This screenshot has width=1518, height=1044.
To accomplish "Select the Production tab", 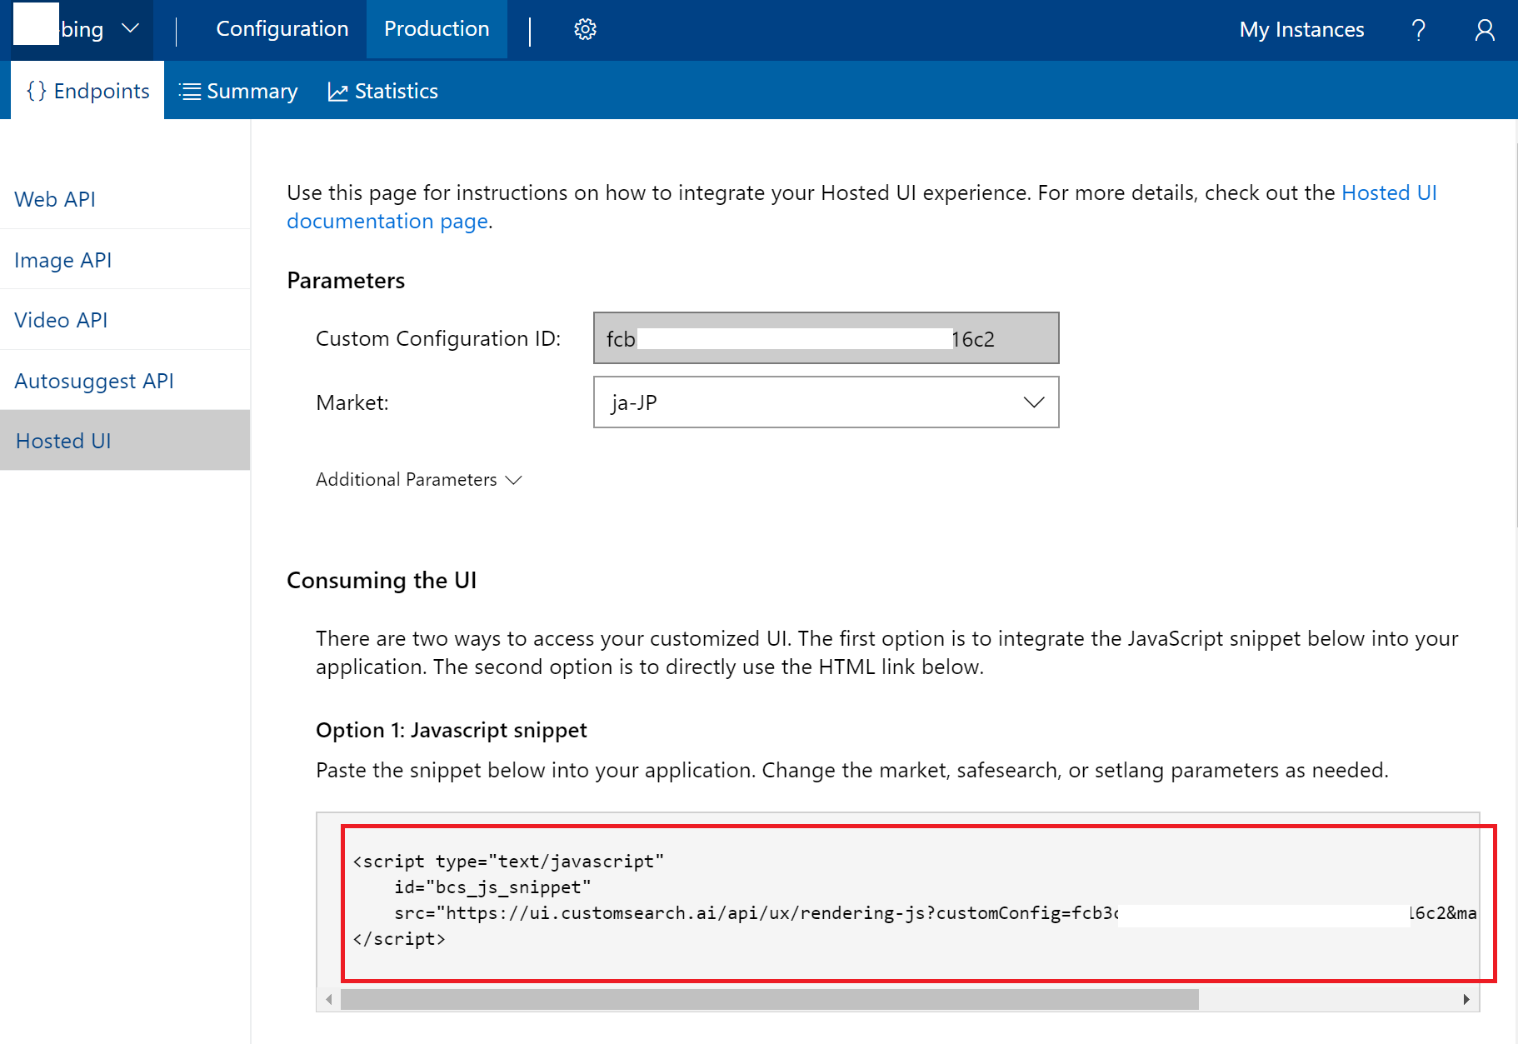I will pos(437,28).
